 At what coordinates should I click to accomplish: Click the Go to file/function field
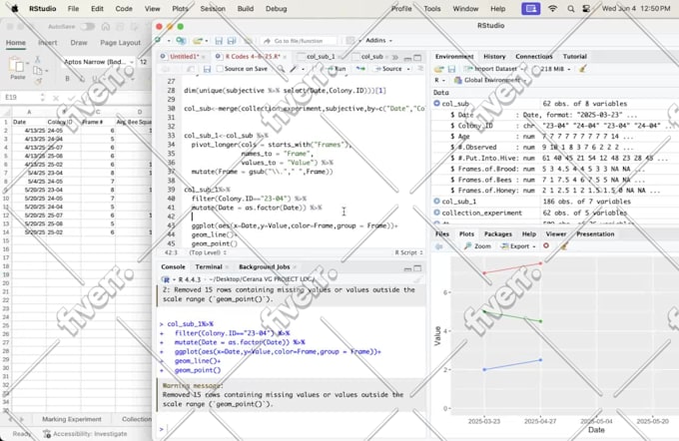coord(299,41)
